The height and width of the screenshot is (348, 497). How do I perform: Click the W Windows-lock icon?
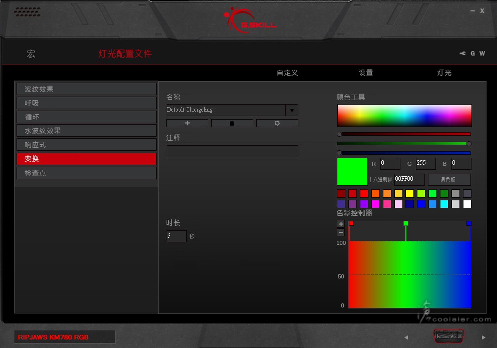[482, 53]
